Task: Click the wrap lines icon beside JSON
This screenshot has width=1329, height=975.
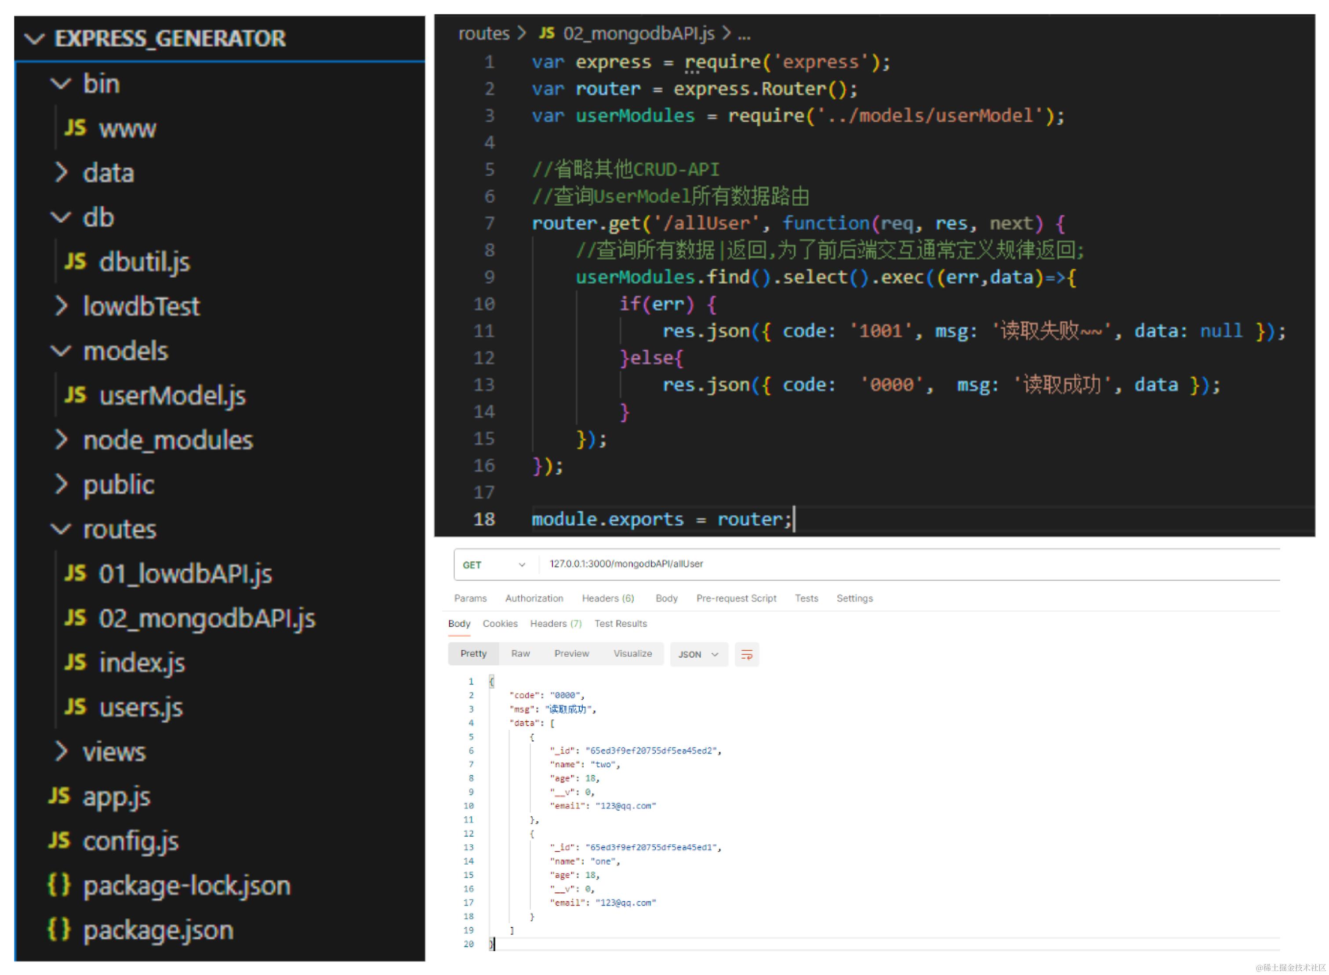Action: tap(746, 655)
